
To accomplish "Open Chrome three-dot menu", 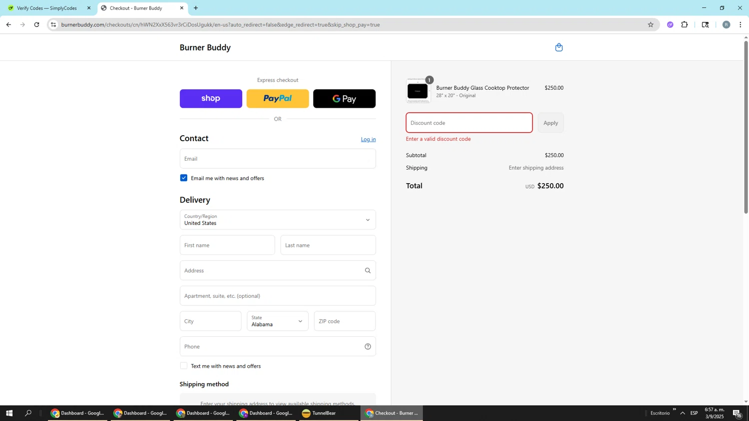I will pos(741,24).
